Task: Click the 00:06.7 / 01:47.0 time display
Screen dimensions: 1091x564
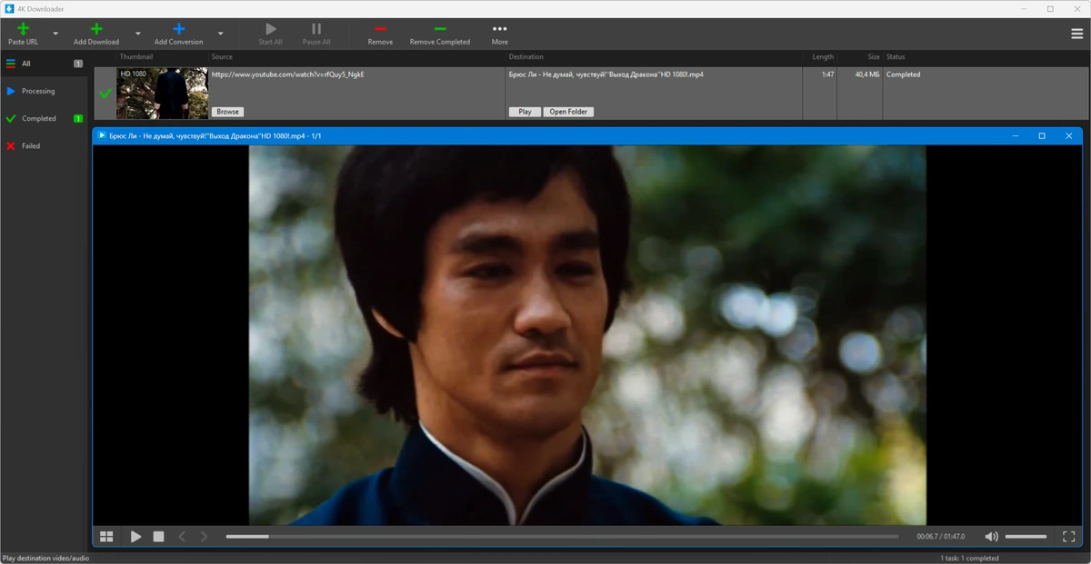Action: click(940, 537)
